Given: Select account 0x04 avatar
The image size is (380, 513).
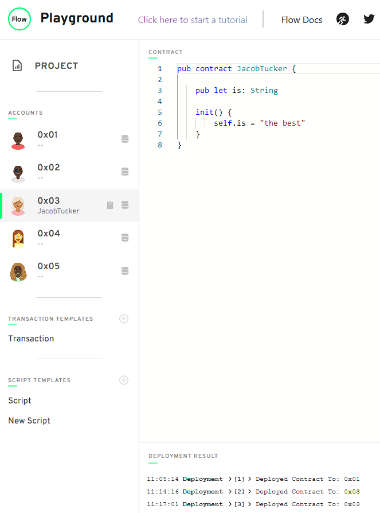Looking at the screenshot, I should [18, 239].
